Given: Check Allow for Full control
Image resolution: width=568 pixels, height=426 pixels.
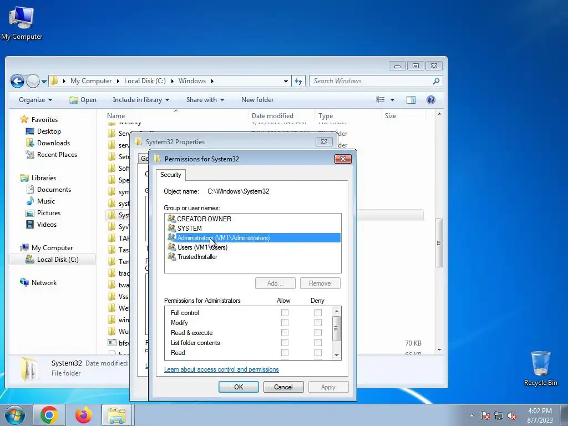Looking at the screenshot, I should point(285,312).
